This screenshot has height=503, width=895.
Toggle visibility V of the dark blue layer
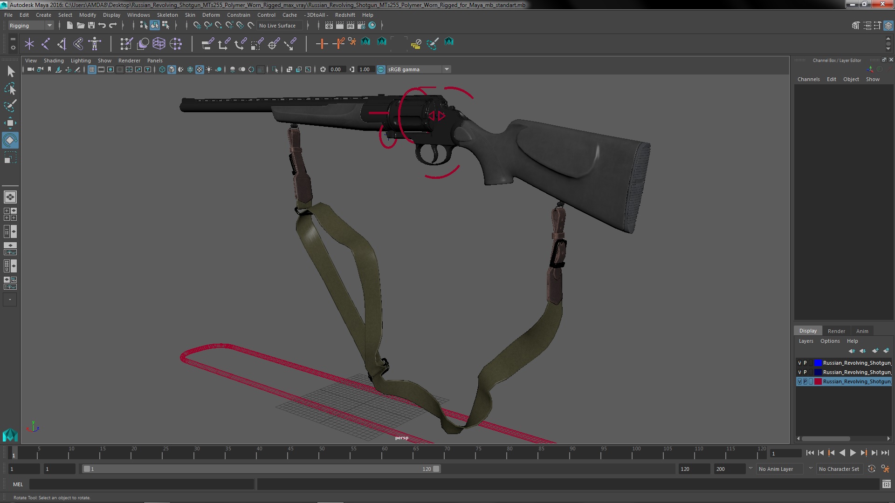click(x=799, y=372)
